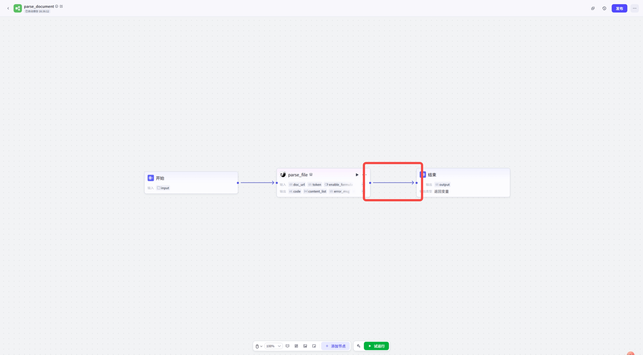The height and width of the screenshot is (355, 643).
Task: Click the info icon beside the workflow name
Action: (x=57, y=6)
